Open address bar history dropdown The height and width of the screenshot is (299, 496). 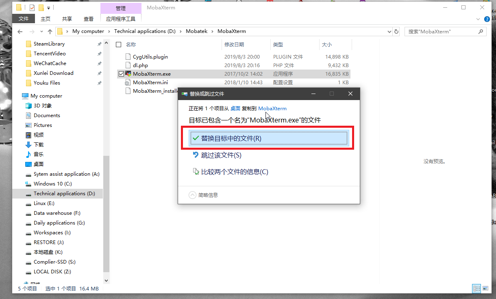(x=388, y=31)
